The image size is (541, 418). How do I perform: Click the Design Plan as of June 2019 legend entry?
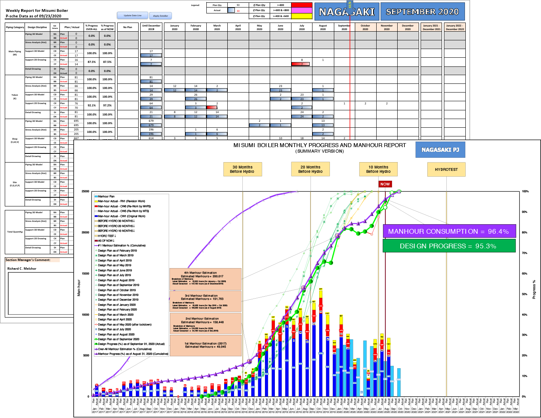(113, 270)
